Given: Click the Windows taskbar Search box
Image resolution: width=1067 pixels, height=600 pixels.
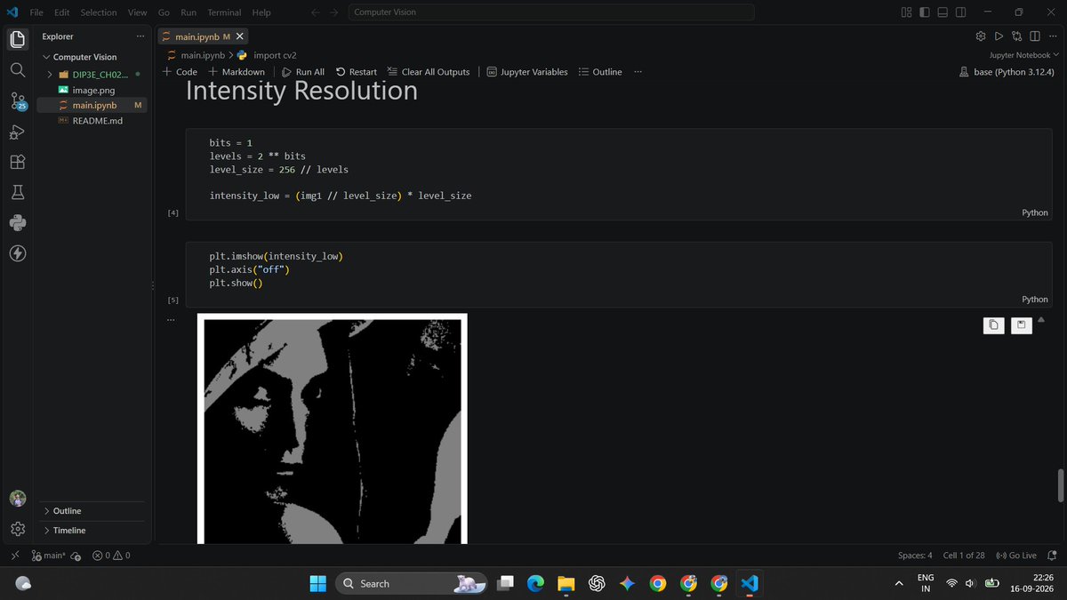Looking at the screenshot, I should click(x=411, y=583).
